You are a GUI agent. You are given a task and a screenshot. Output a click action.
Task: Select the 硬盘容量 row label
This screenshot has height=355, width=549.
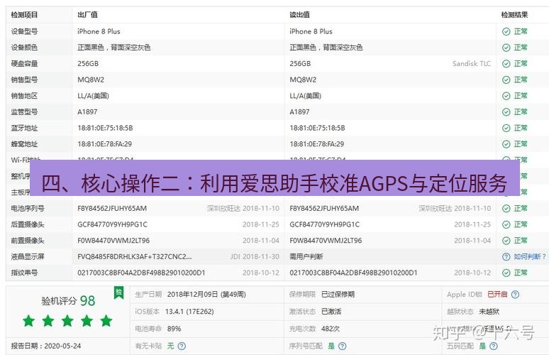point(24,64)
